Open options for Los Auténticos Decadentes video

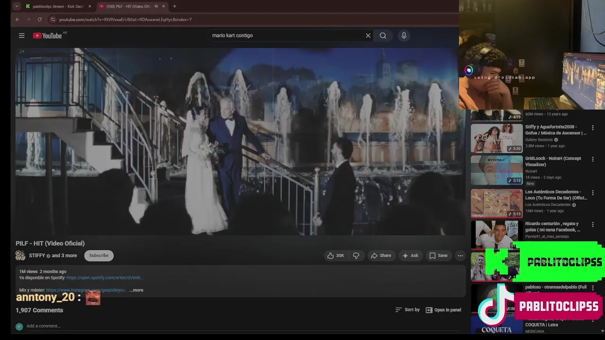[593, 193]
